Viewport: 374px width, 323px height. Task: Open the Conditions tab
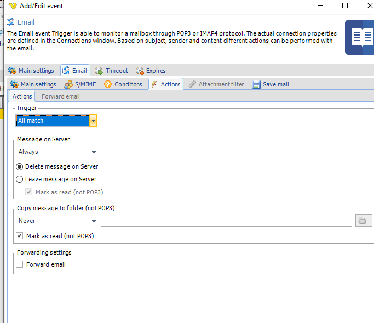[123, 84]
